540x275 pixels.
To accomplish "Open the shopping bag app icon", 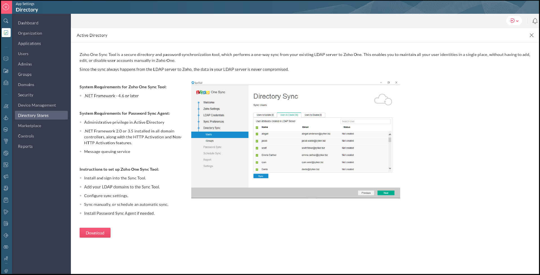I will (6, 200).
